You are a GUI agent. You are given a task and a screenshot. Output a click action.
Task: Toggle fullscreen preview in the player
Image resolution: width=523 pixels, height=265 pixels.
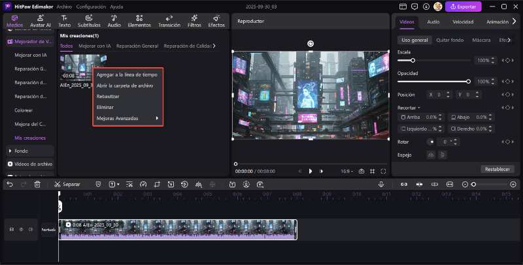(383, 171)
